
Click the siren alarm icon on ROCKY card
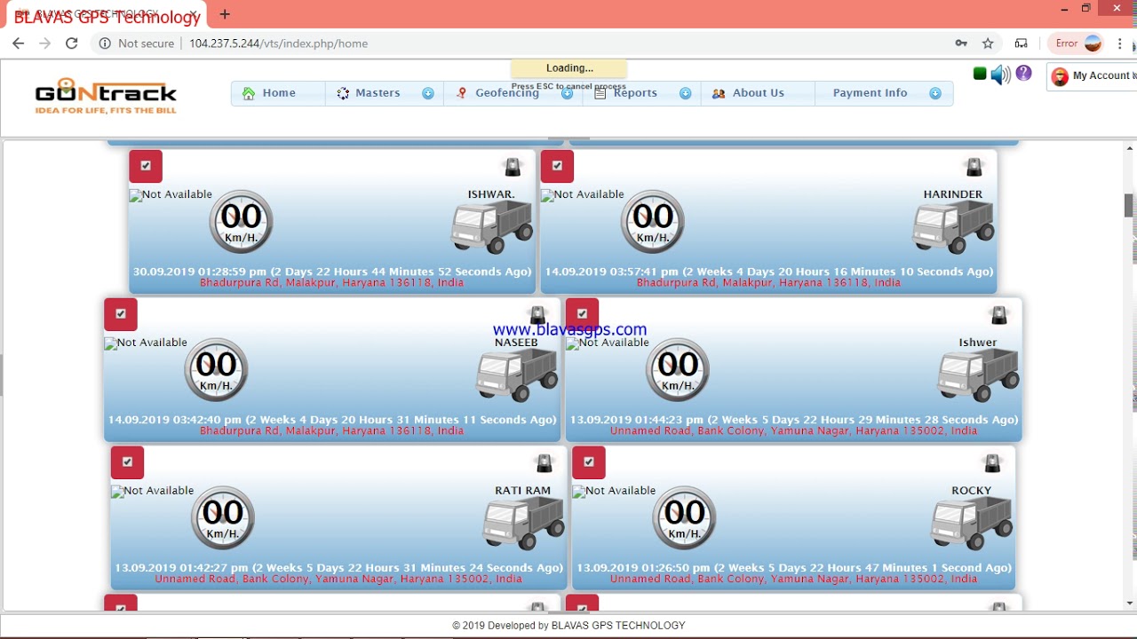tap(992, 463)
